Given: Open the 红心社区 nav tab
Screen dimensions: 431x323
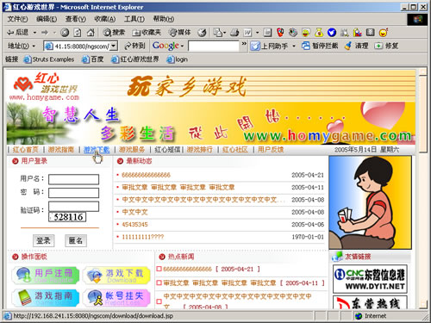Looking at the screenshot, I should [235, 150].
